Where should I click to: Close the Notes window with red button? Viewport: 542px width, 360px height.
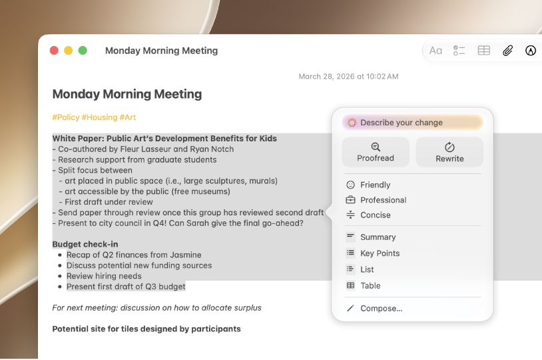55,51
